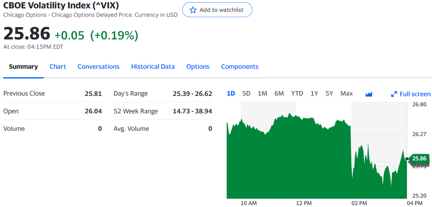Click the Add to watchlist button label
Image resolution: width=432 pixels, height=207 pixels.
(222, 10)
